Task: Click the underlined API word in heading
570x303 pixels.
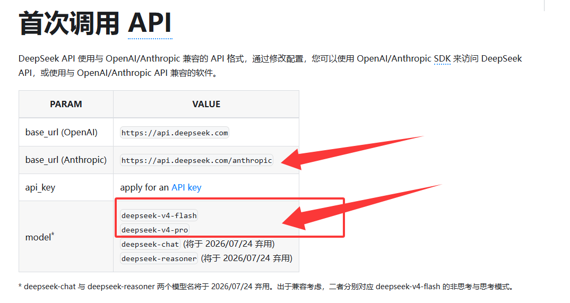Action: point(150,23)
